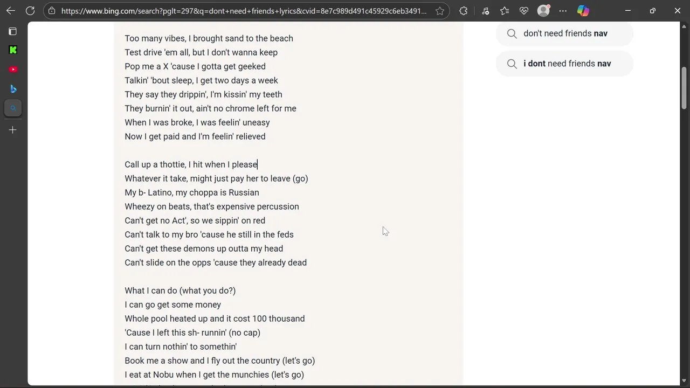Click lyric "They burnin' it out, ain't no chrome left for me"
Screen dimensions: 690x388
pyautogui.click(x=211, y=108)
